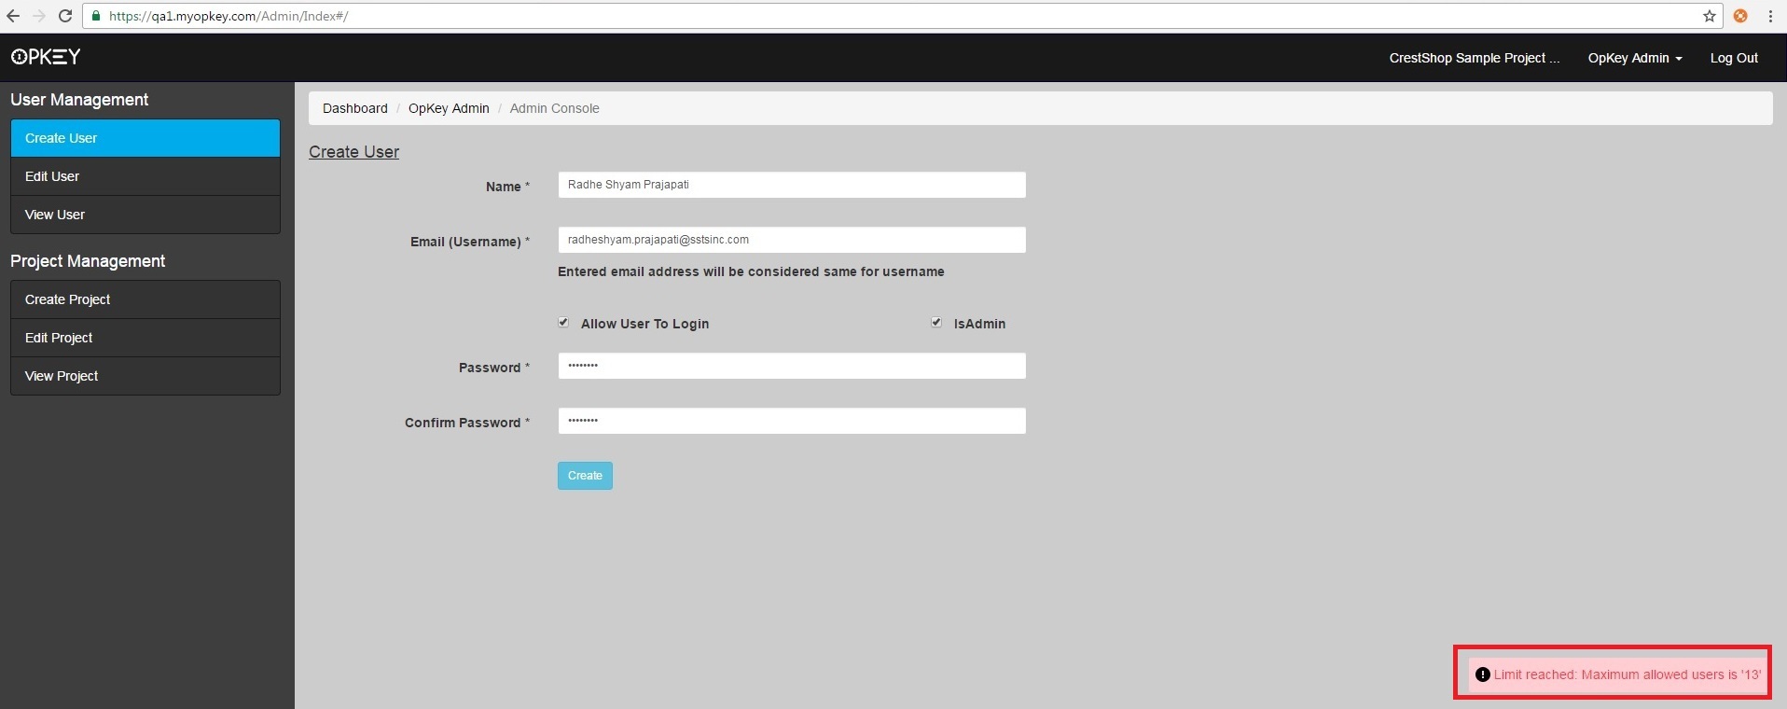Focus the Confirm Password field

point(792,421)
